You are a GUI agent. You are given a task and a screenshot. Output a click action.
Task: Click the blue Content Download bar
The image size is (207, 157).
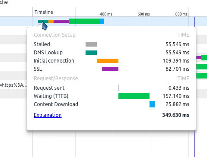pos(152,104)
